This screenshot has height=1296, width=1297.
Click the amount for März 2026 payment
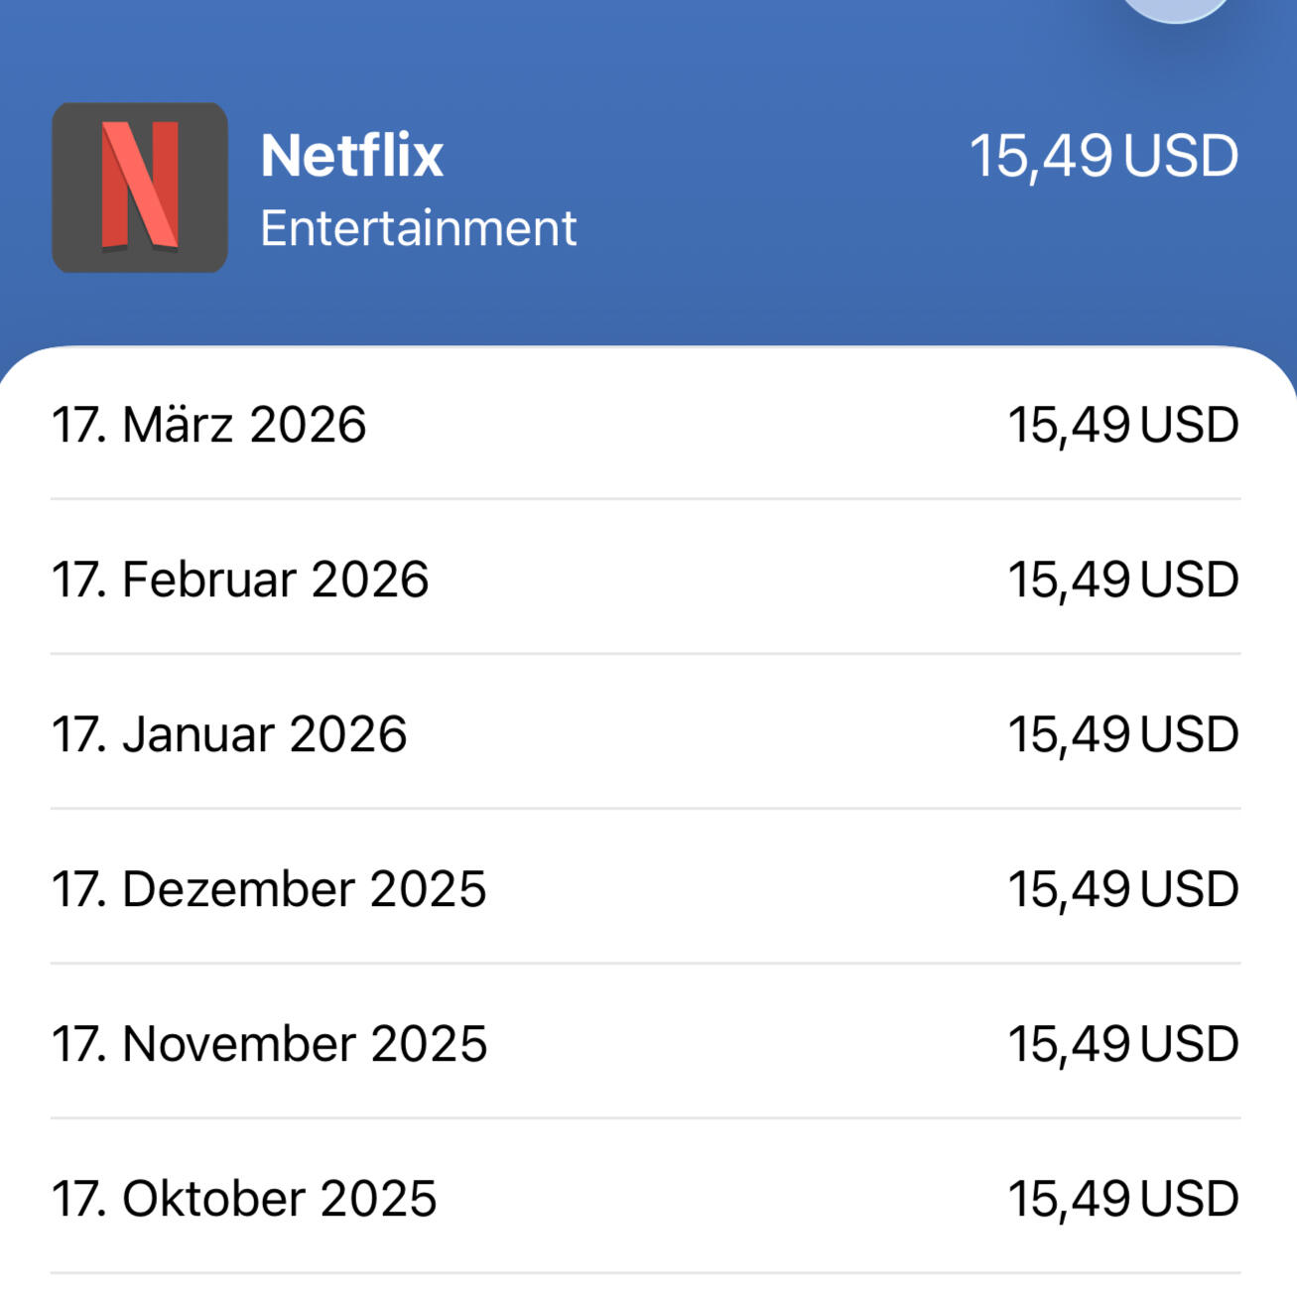(1123, 425)
